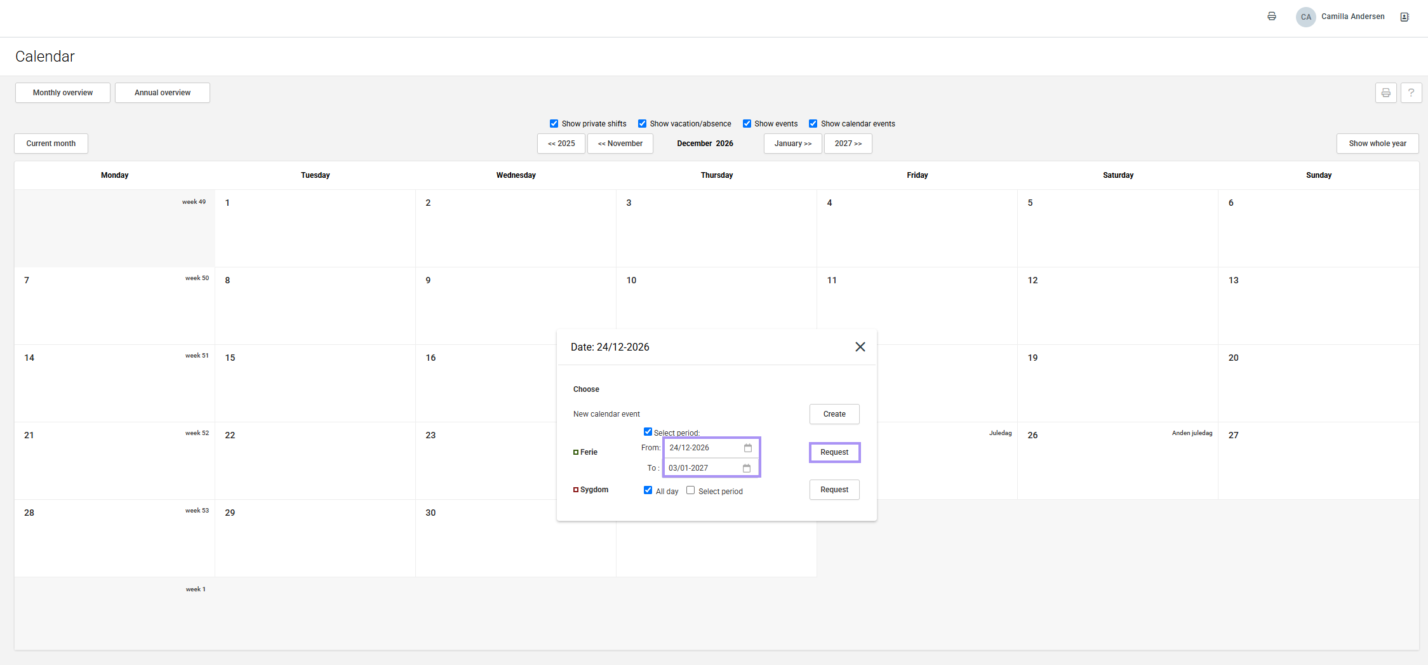
Task: Uncheck Show events checkbox
Action: tap(747, 124)
